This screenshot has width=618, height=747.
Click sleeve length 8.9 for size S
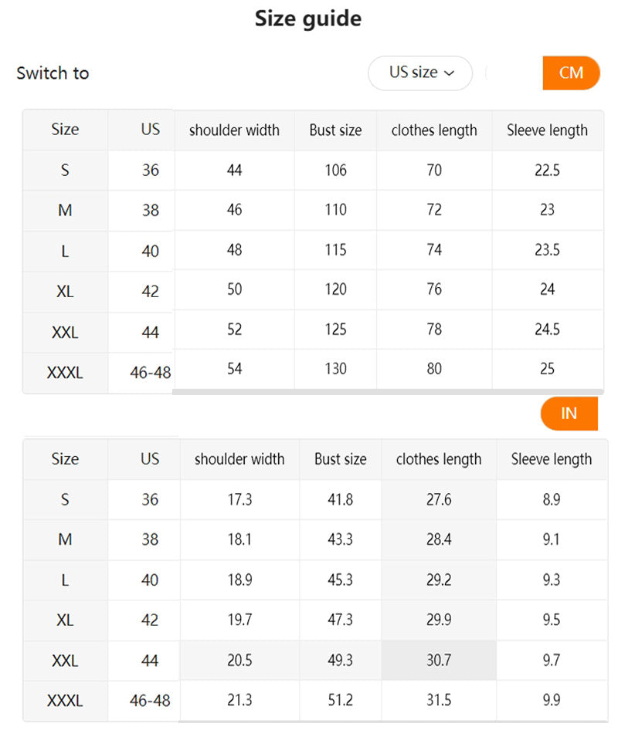click(552, 500)
